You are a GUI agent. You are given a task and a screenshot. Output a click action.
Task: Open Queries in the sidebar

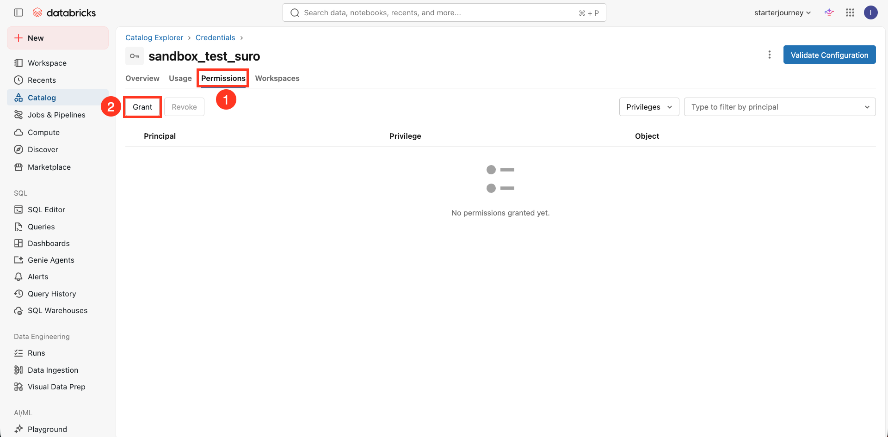click(58, 227)
